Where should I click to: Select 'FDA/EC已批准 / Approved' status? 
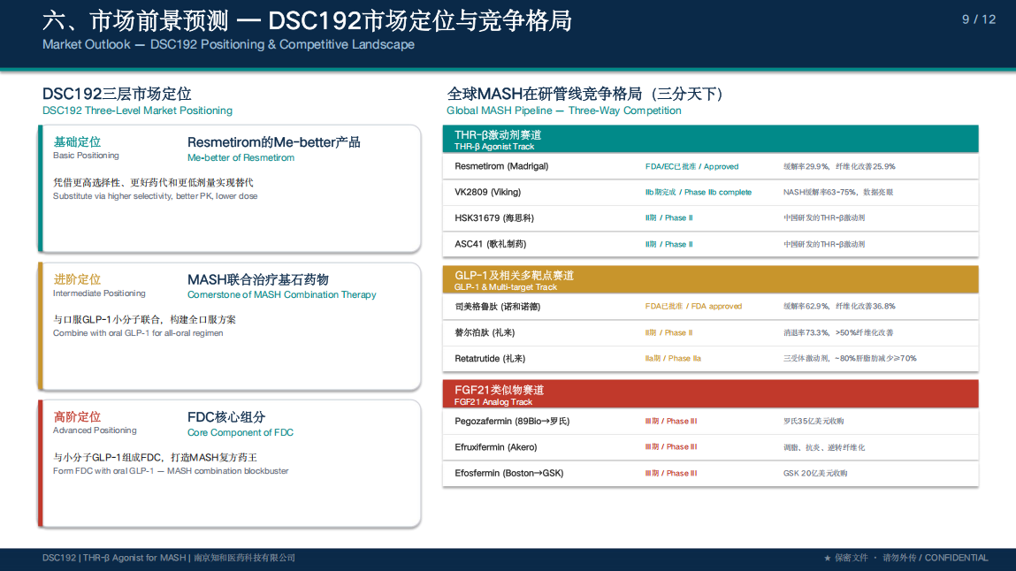click(x=691, y=166)
